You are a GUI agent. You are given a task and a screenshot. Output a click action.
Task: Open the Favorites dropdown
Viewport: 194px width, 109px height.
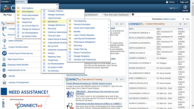point(6,2)
